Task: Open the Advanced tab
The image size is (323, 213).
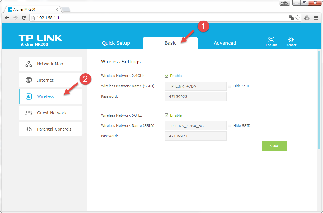Action: pos(225,43)
